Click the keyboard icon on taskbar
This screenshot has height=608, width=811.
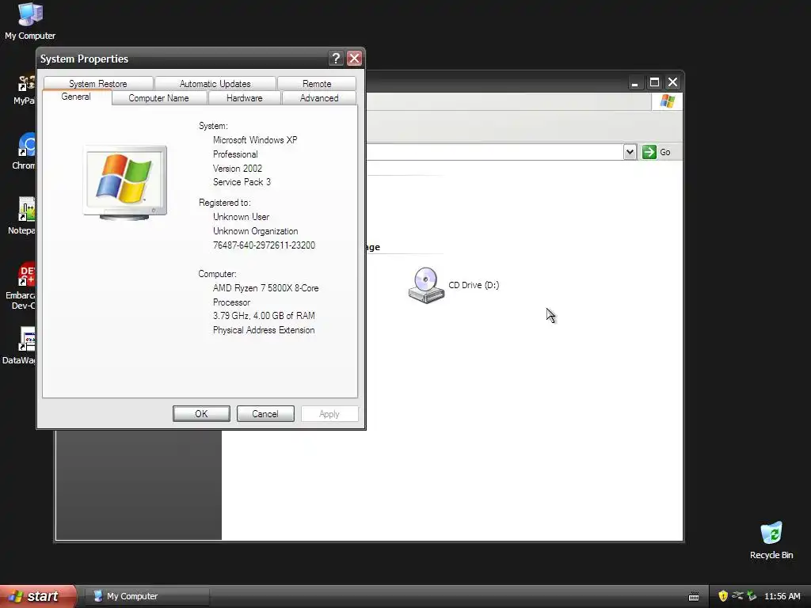[x=694, y=597]
